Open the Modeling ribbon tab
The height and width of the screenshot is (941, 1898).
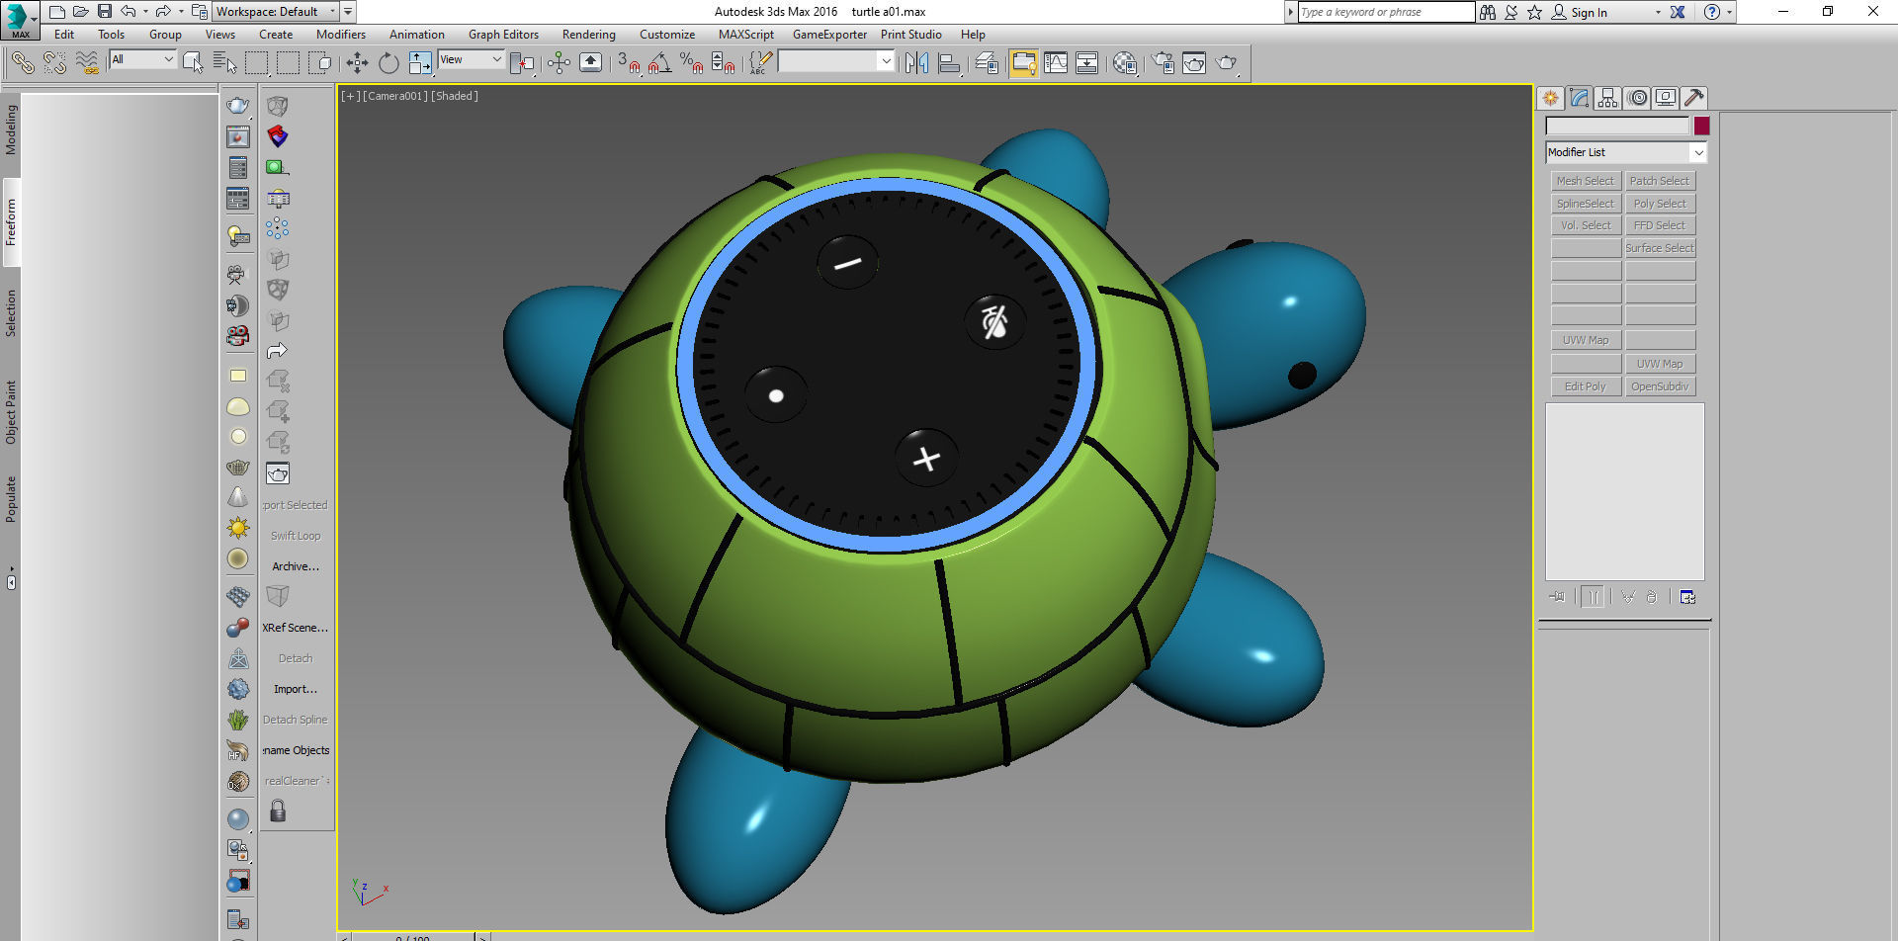[x=11, y=129]
